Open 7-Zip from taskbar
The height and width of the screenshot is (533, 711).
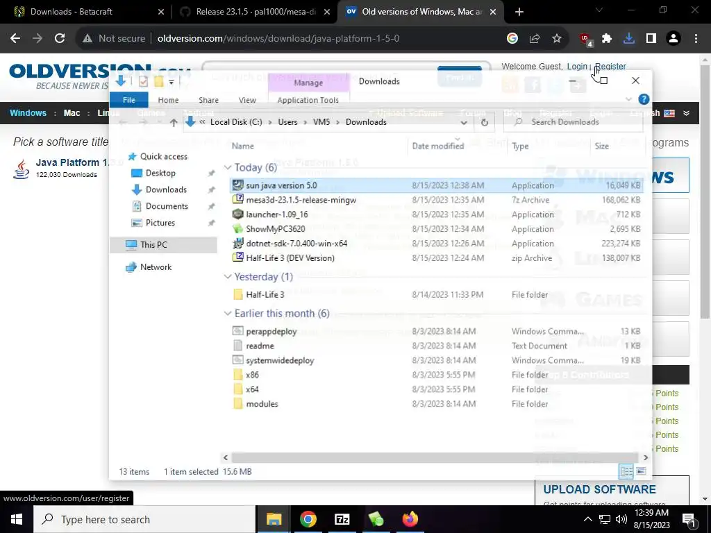pyautogui.click(x=342, y=519)
